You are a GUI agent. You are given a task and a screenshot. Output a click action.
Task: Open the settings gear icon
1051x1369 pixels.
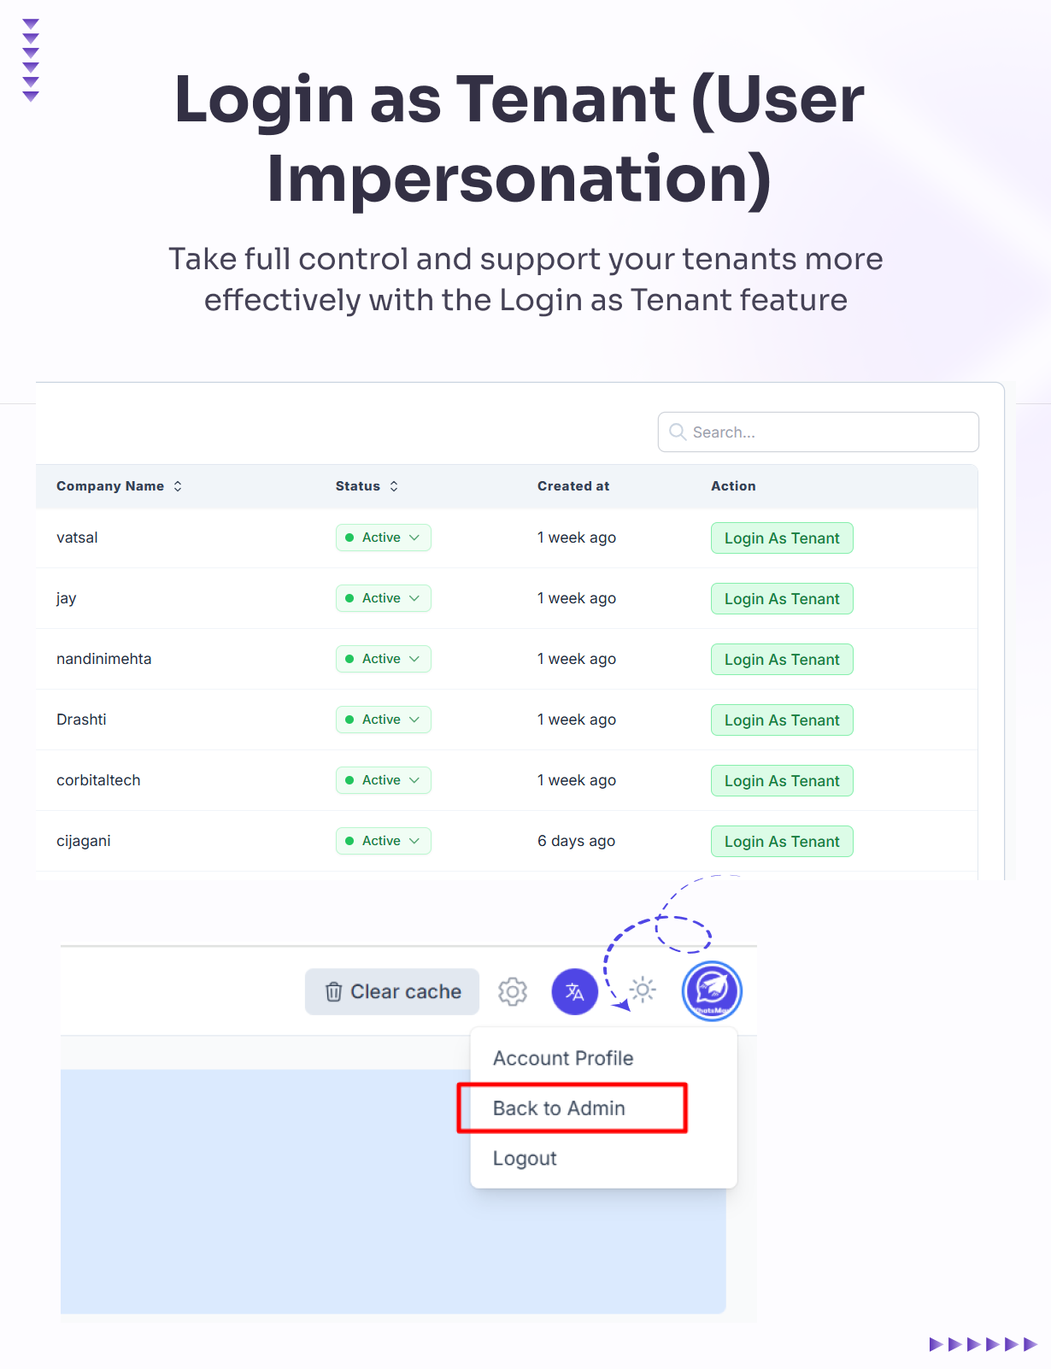[511, 991]
